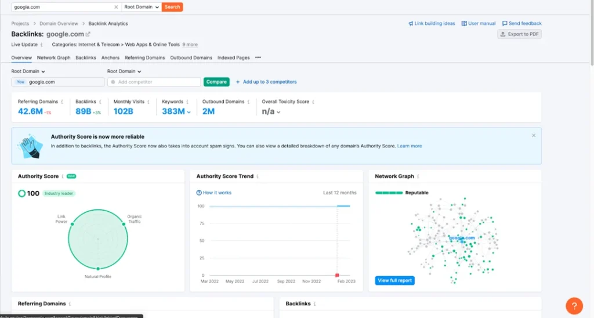Open the three-dots more tabs menu
The image size is (594, 318).
coord(258,57)
